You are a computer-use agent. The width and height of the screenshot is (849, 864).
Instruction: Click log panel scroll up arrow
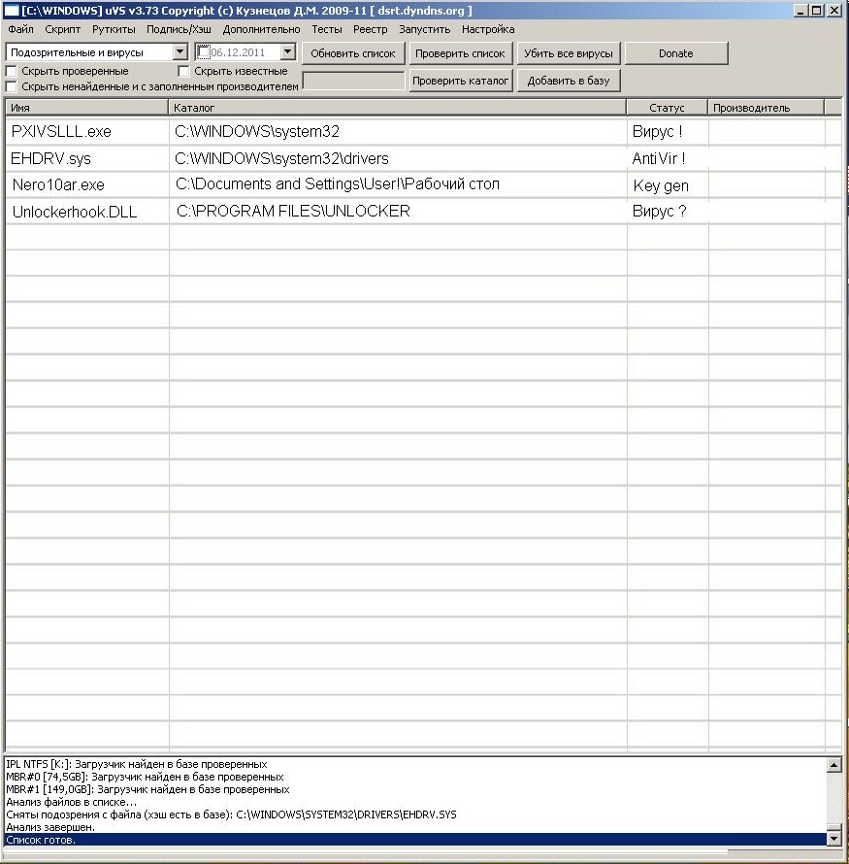(834, 765)
